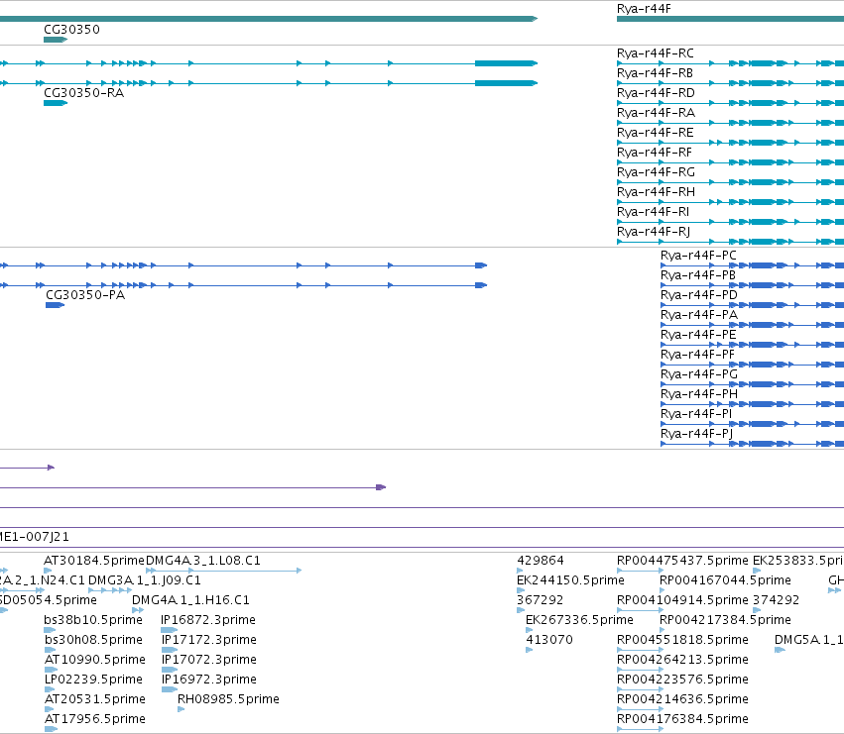Click EST EK244150.5prime label
The image size is (844, 734).
570,580
